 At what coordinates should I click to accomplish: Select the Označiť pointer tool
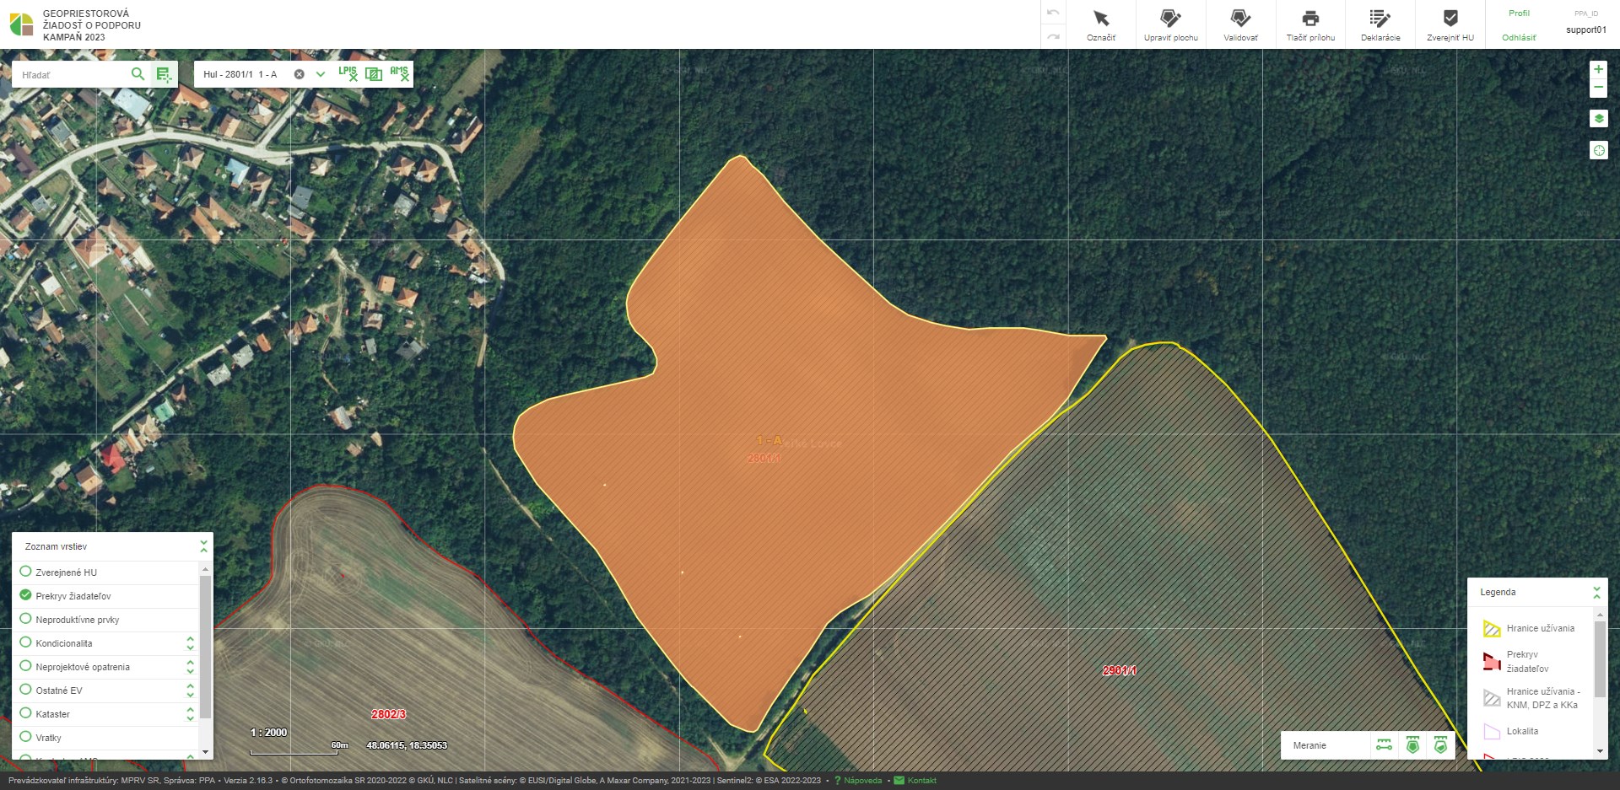(1101, 24)
